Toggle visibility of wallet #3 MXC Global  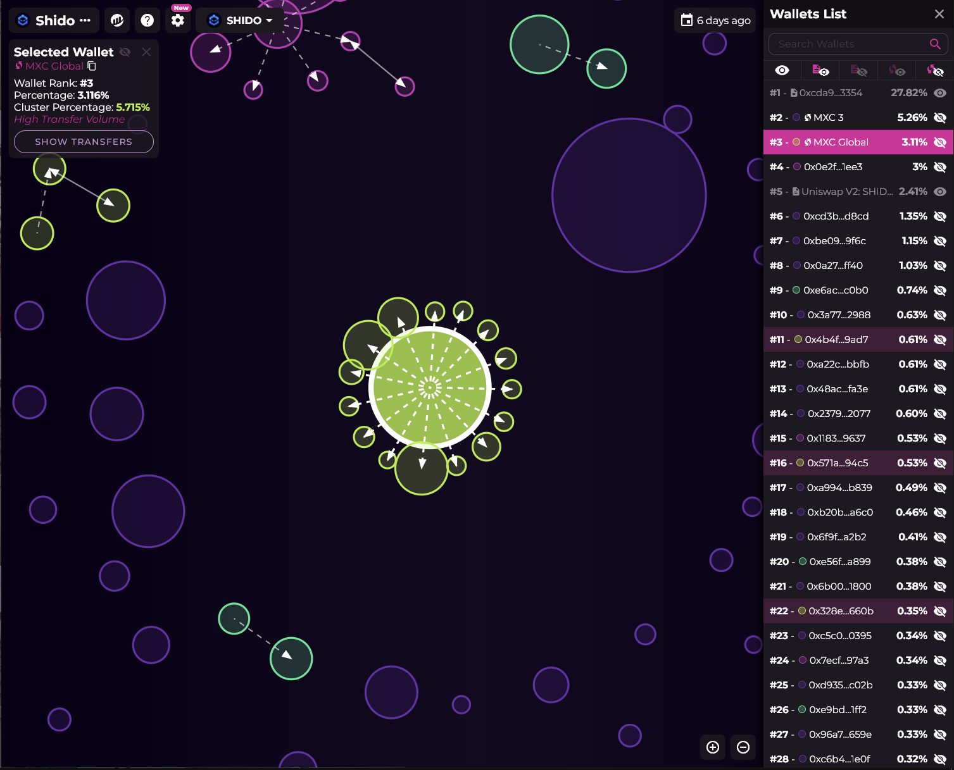[940, 142]
